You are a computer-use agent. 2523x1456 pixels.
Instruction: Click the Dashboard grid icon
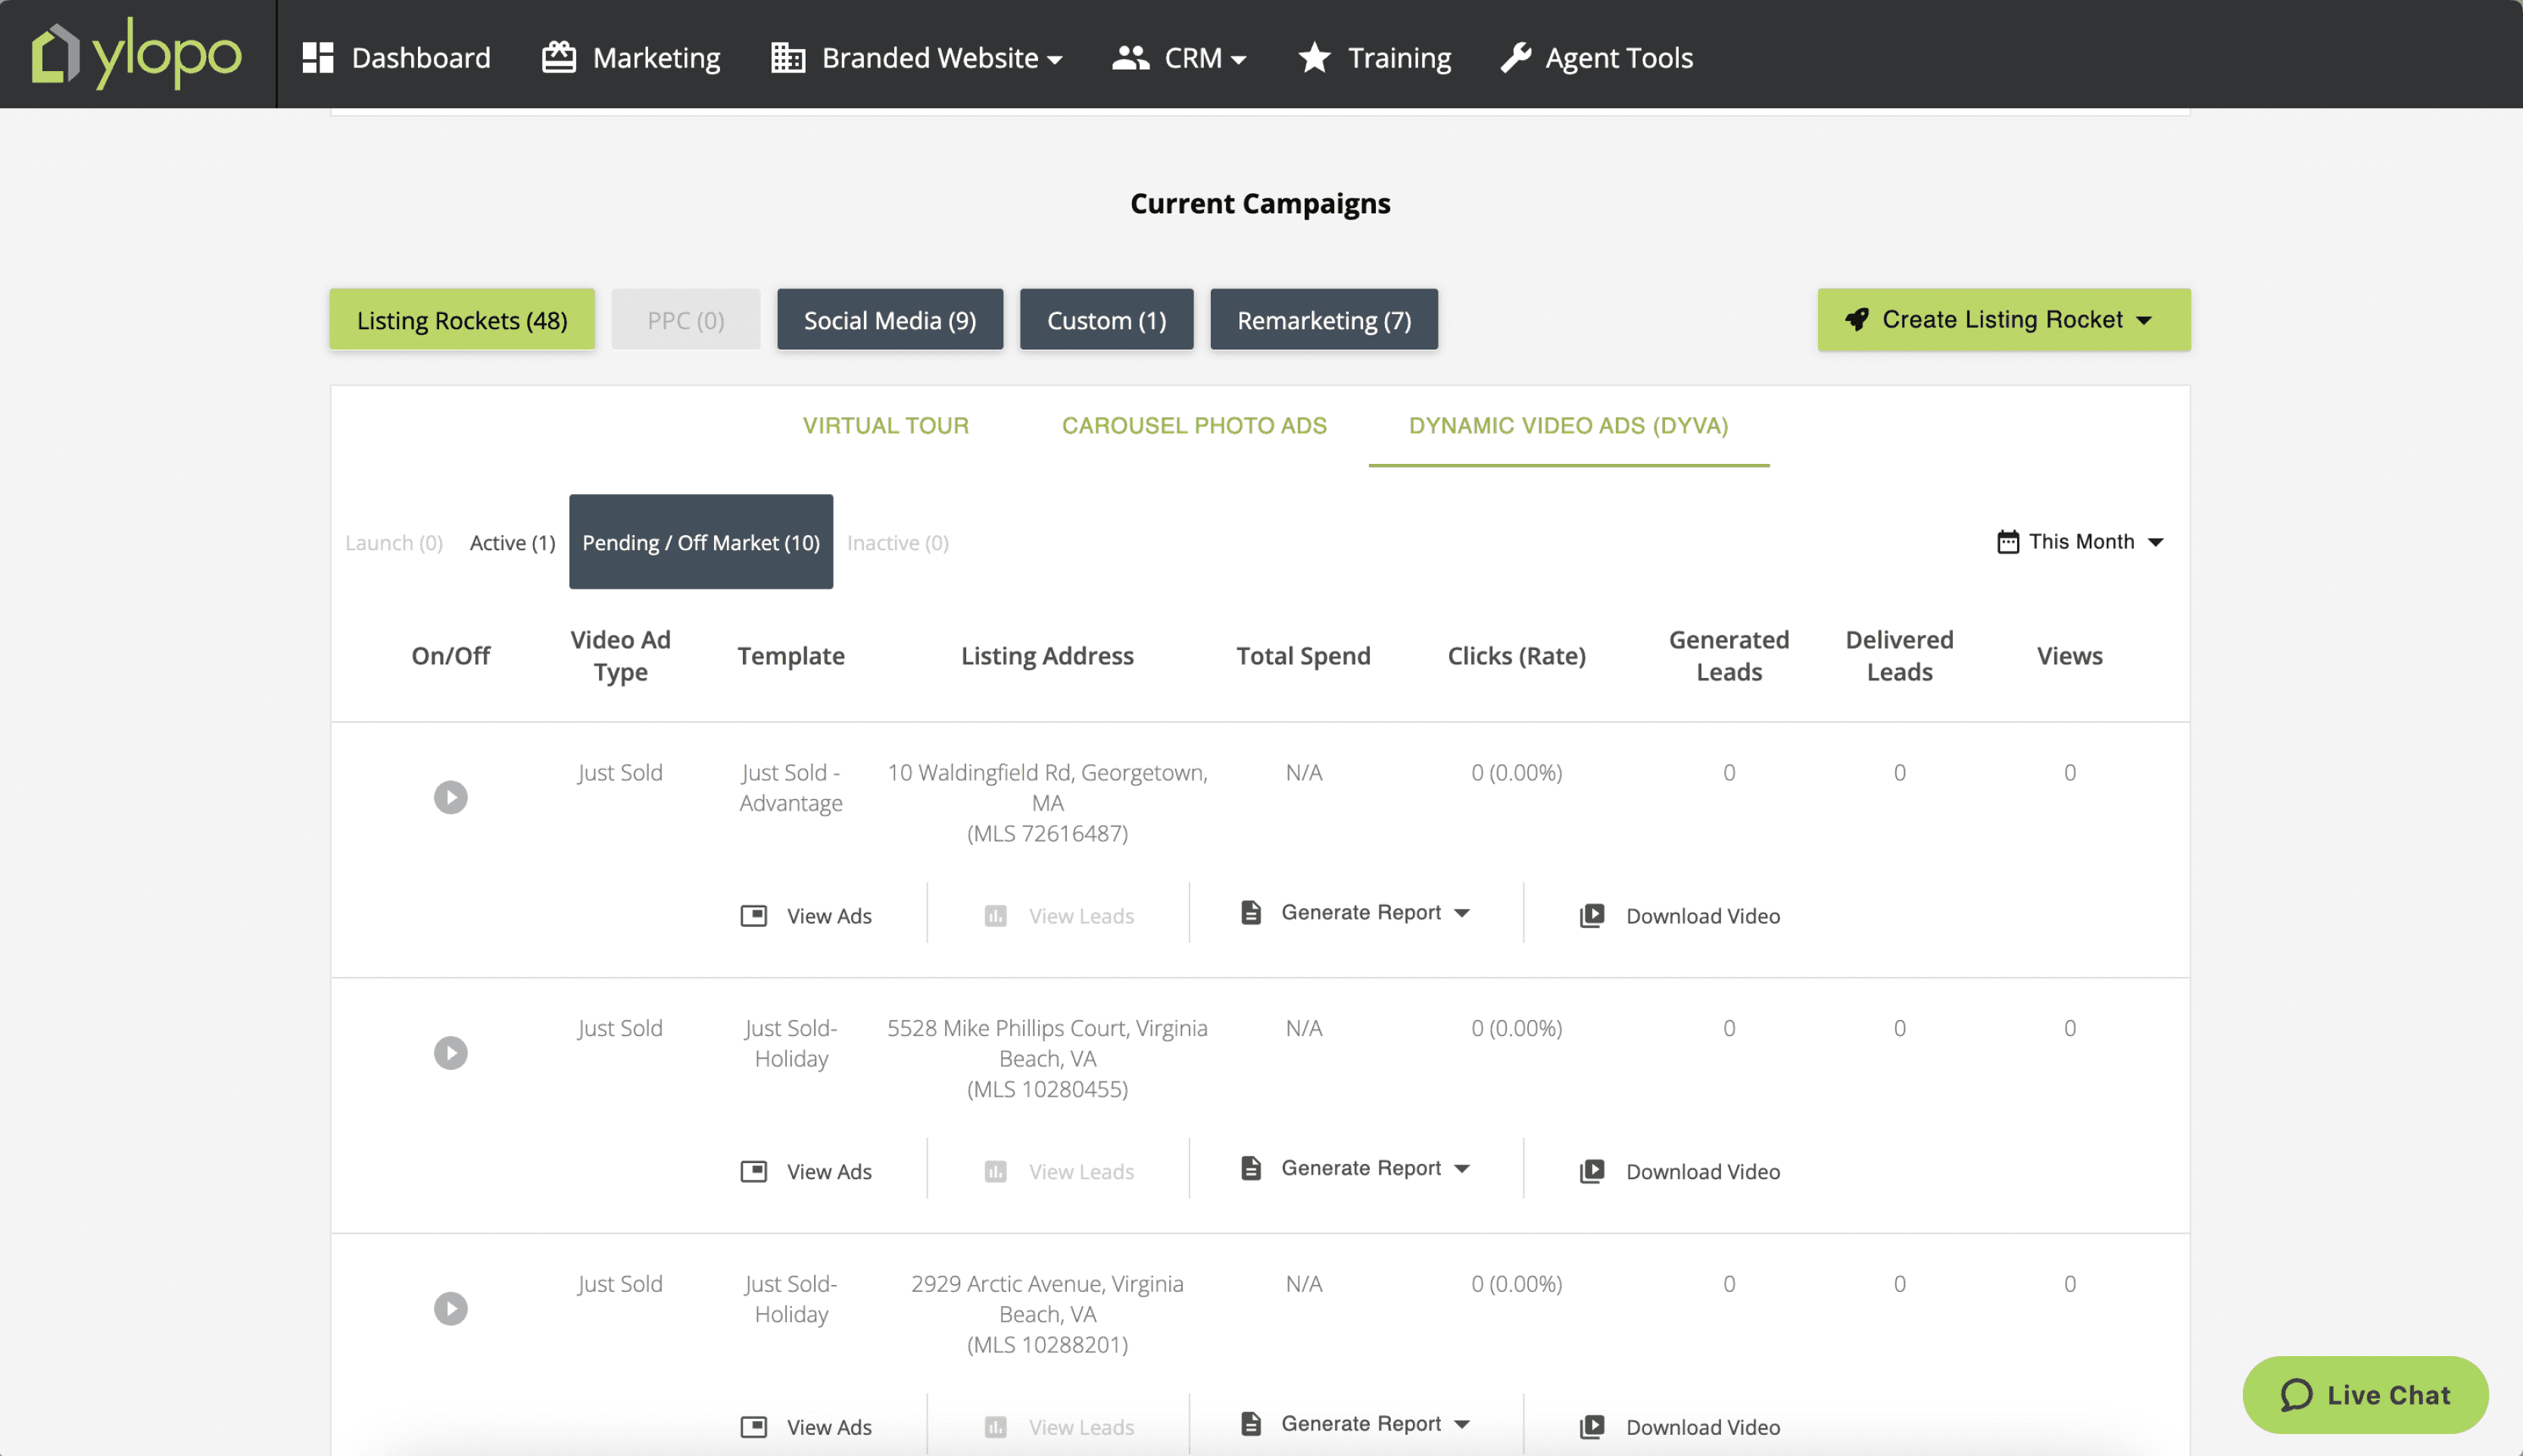point(317,57)
